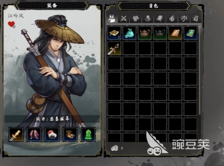This screenshot has height=166, width=224.
Task: Open the herbs materials tab
Action: tap(172, 19)
